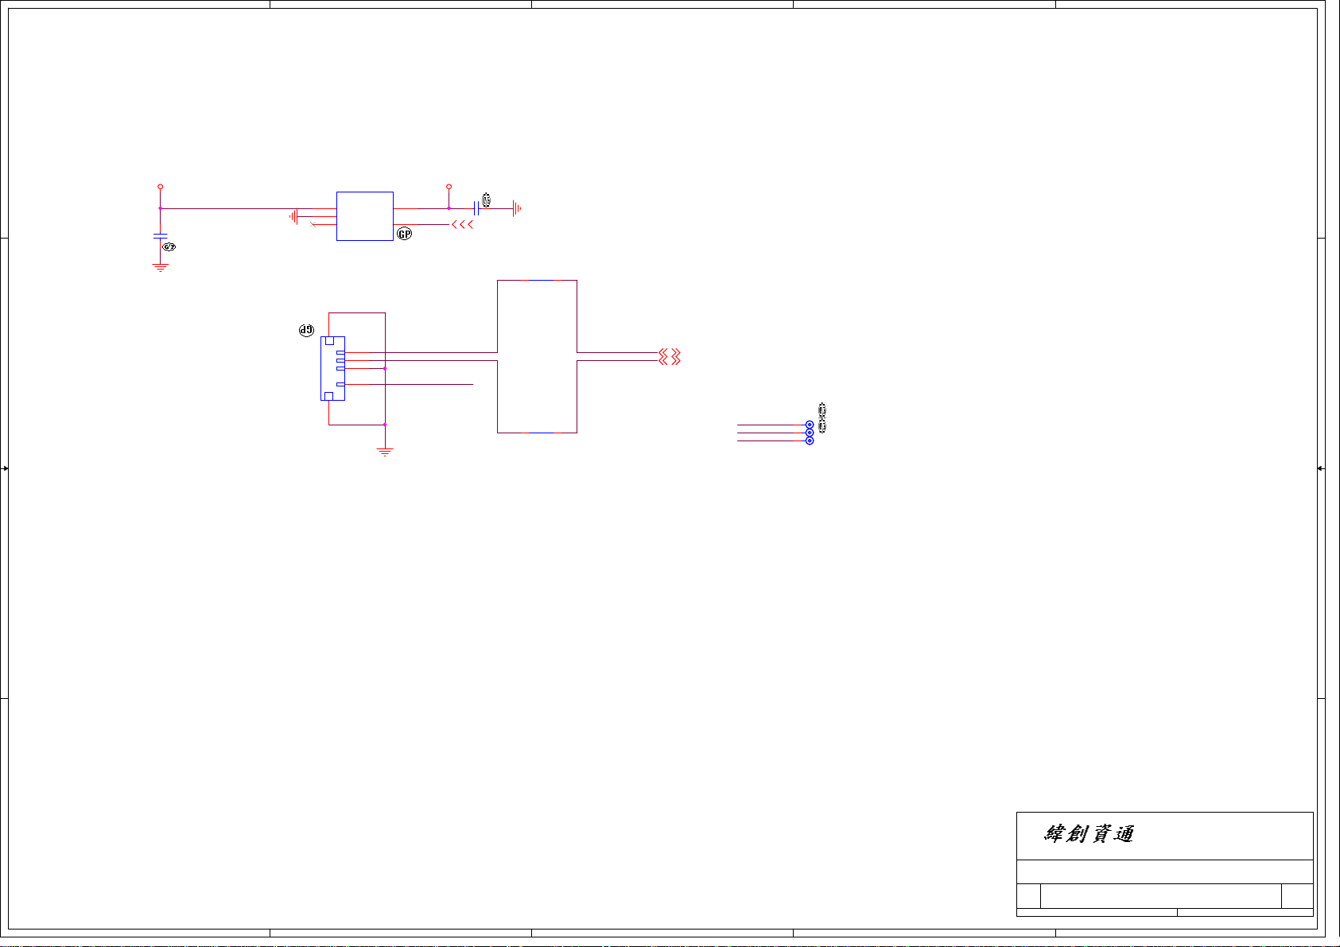Viewport: 1340px width, 947px height.
Task: Click the GP badge beside the blue IC
Action: click(x=405, y=234)
